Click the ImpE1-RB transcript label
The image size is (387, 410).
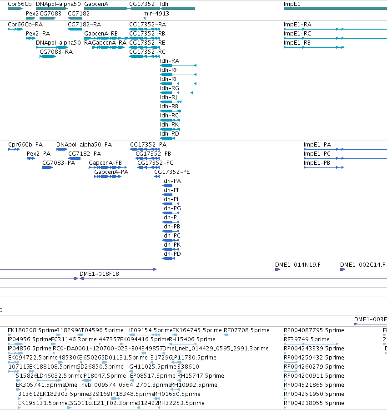[x=297, y=43]
